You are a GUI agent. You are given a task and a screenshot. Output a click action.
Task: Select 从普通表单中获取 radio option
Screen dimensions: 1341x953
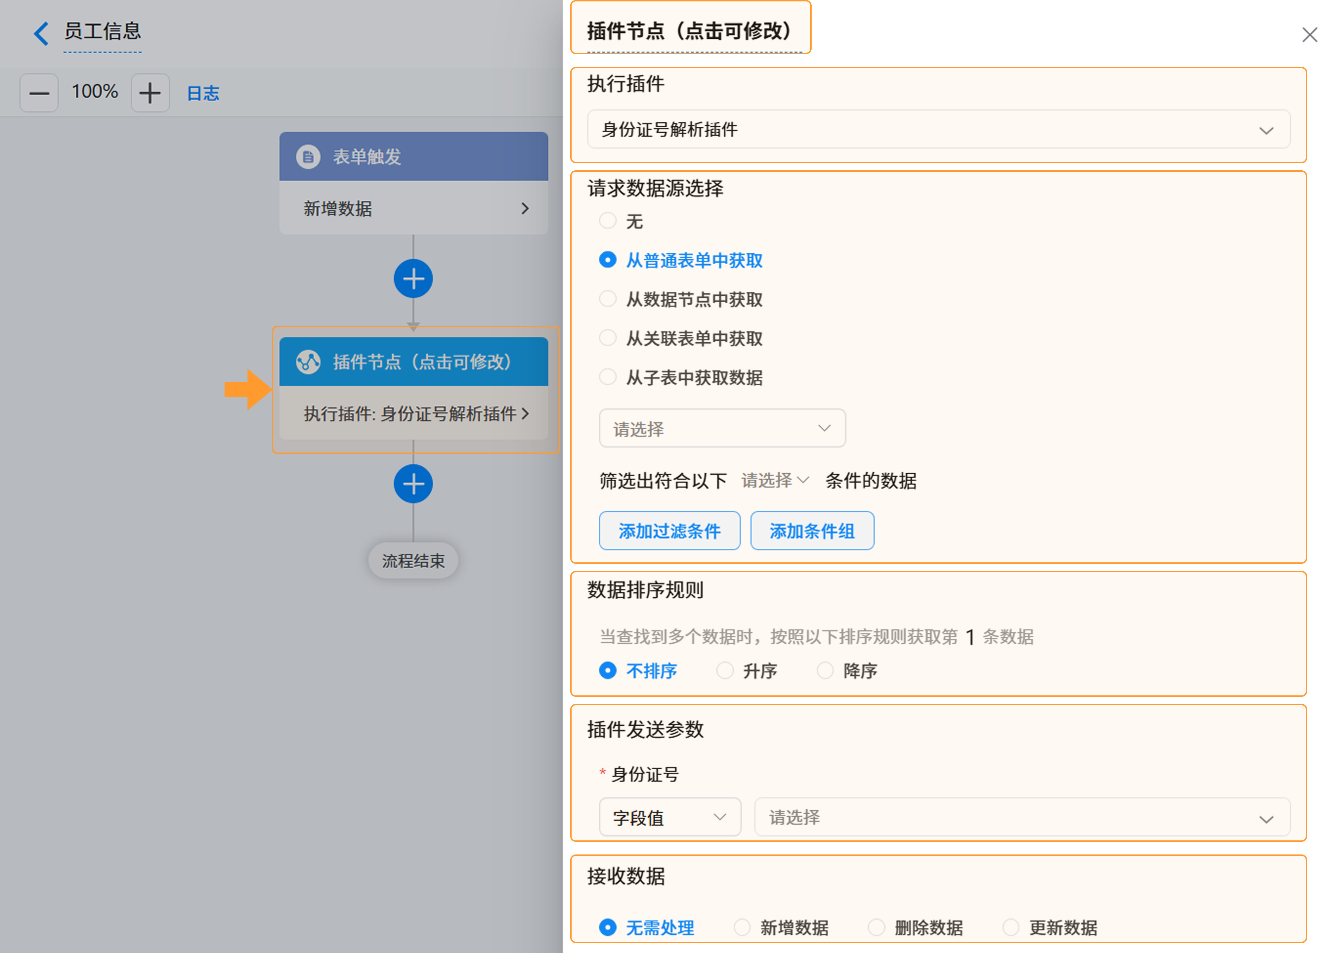click(x=607, y=260)
